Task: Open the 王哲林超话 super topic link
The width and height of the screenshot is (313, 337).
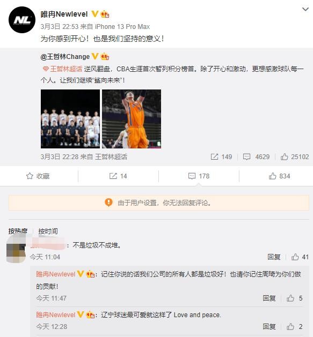Action: click(63, 69)
